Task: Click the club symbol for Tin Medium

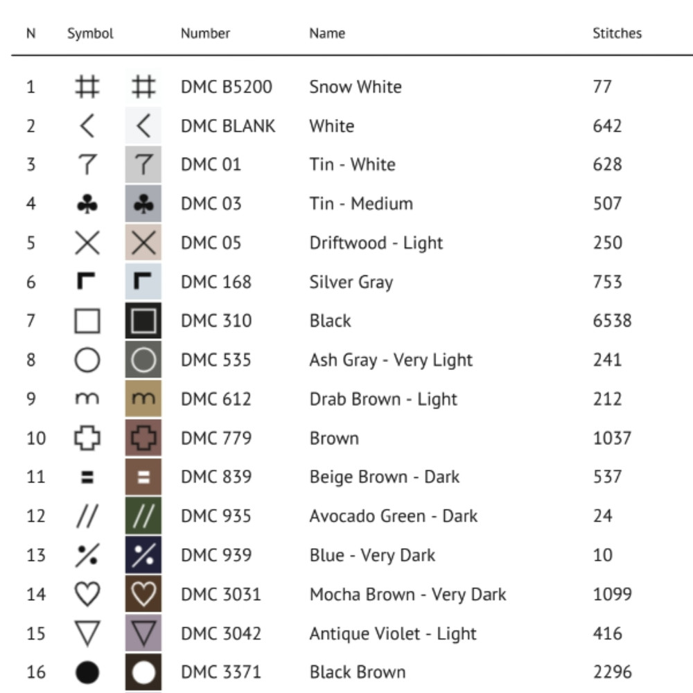Action: coord(87,204)
